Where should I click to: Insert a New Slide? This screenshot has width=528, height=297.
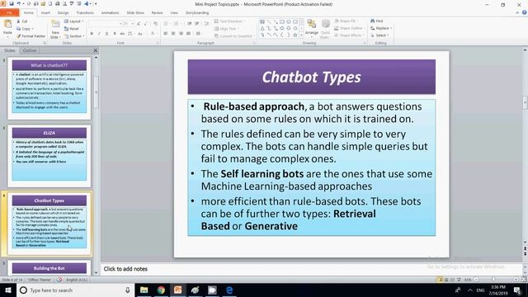[55, 29]
